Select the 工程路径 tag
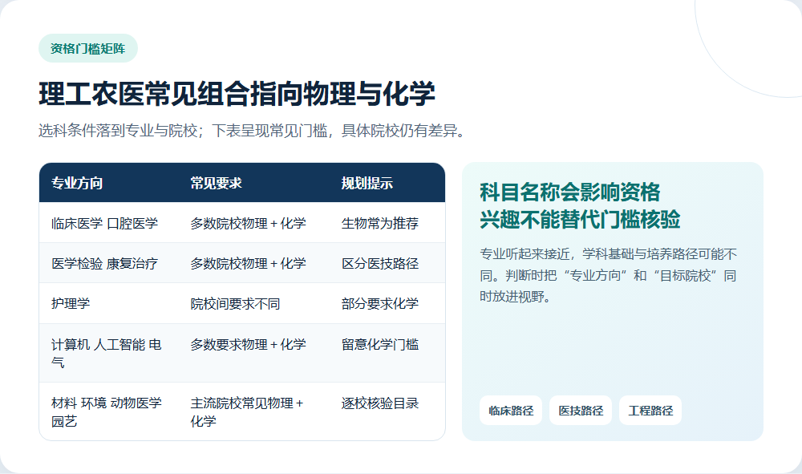Screen dimensions: 802x474 pos(650,411)
